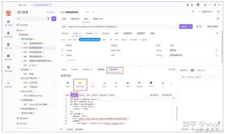Image resolution: width=225 pixels, height=134 pixels.
Task: Select the Axios code sub-tab
Action: (74, 95)
